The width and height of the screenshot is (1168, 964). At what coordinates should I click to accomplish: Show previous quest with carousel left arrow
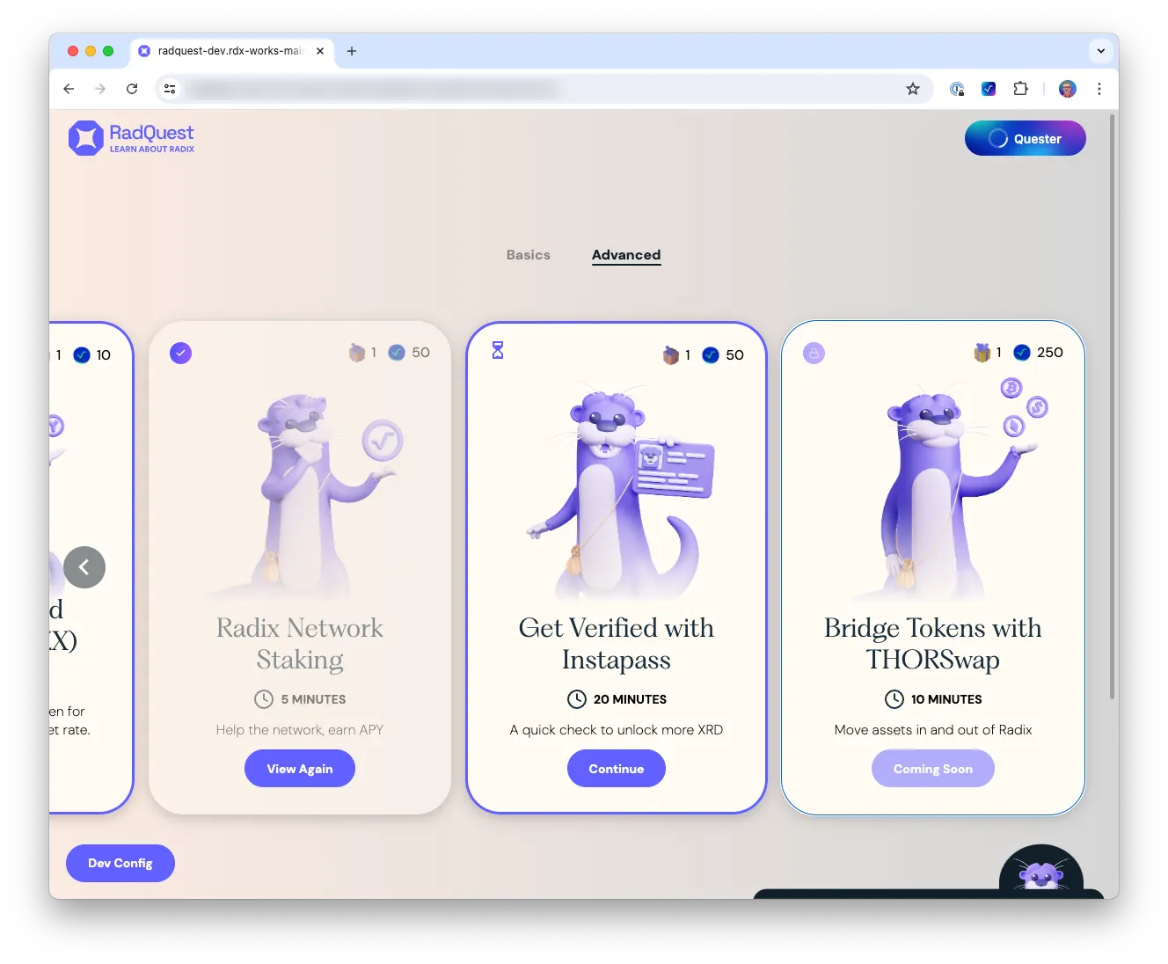click(84, 567)
